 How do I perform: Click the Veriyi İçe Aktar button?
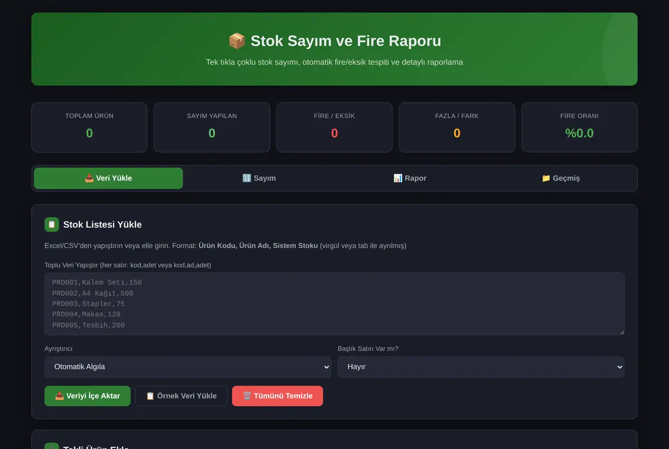(88, 396)
